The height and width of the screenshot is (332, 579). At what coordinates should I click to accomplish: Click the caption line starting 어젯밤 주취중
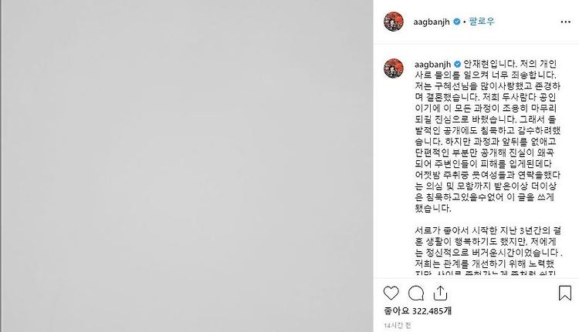(x=487, y=175)
